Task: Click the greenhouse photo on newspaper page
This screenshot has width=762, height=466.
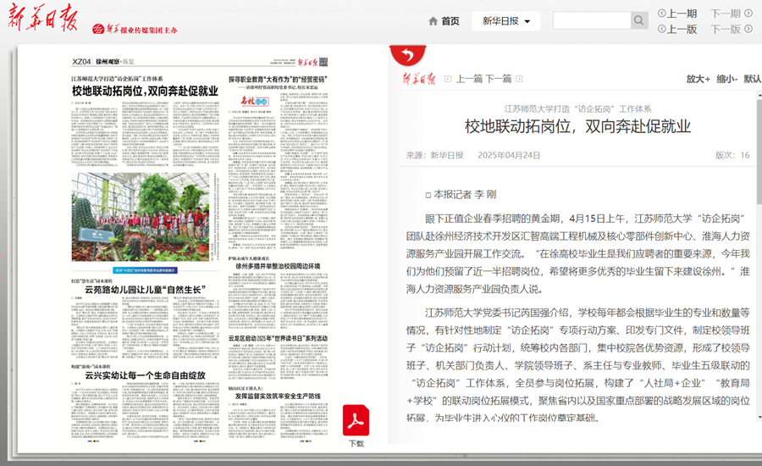Action: [x=146, y=215]
